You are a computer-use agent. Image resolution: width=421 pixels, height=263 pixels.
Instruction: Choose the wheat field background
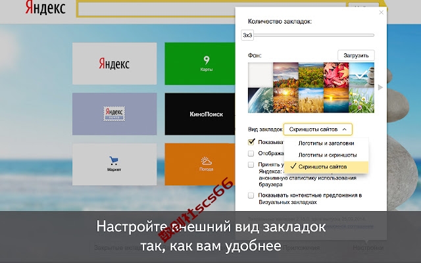coord(311,100)
